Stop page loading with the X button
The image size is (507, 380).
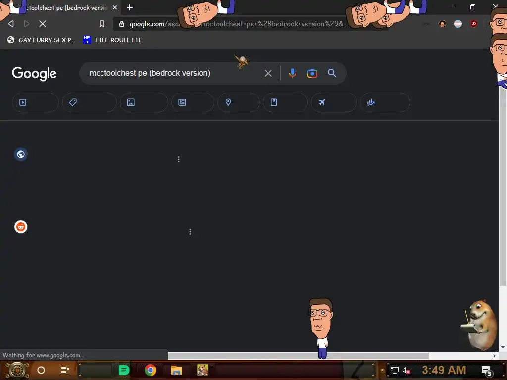tap(43, 24)
